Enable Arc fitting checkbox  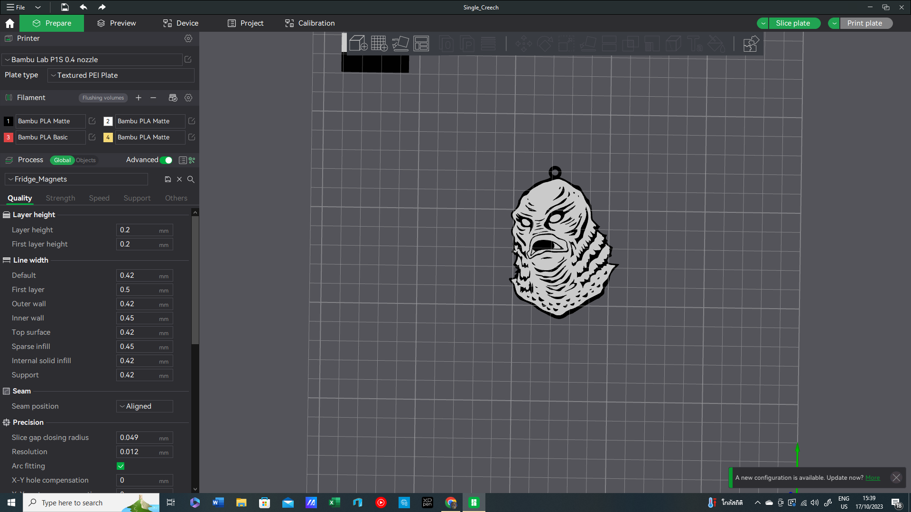click(121, 466)
